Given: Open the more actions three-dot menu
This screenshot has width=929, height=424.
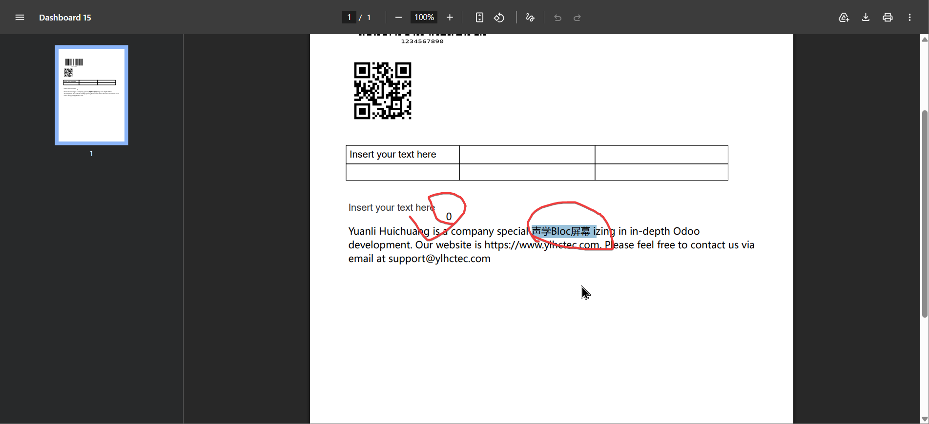Looking at the screenshot, I should pyautogui.click(x=909, y=18).
